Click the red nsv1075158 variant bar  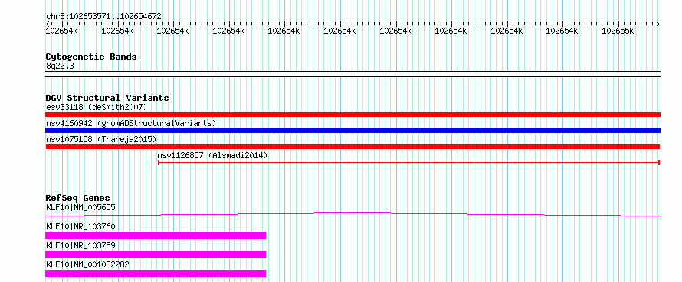(352, 147)
